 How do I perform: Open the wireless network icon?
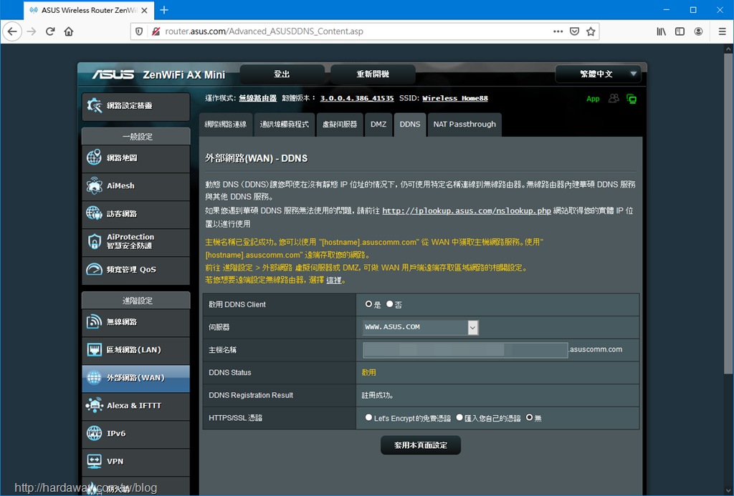(x=94, y=321)
